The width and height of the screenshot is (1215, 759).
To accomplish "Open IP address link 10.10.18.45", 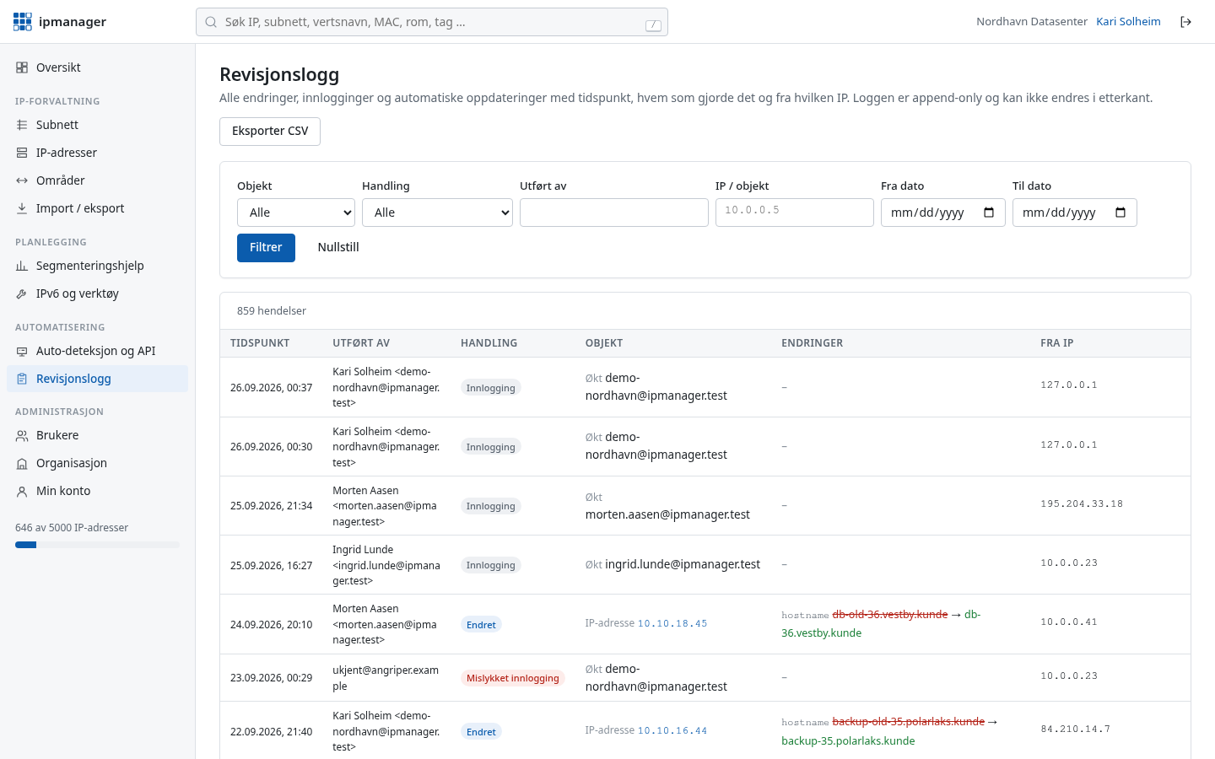I will 672,624.
